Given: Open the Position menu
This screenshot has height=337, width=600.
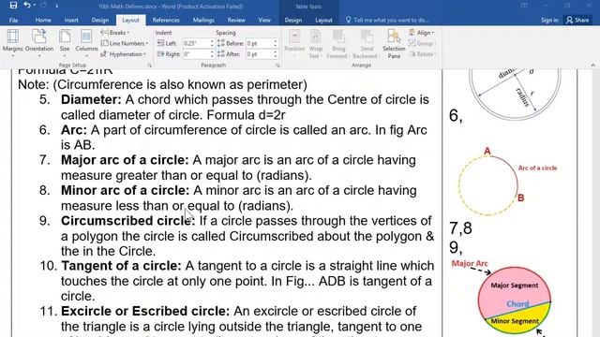Looking at the screenshot, I should 294,44.
